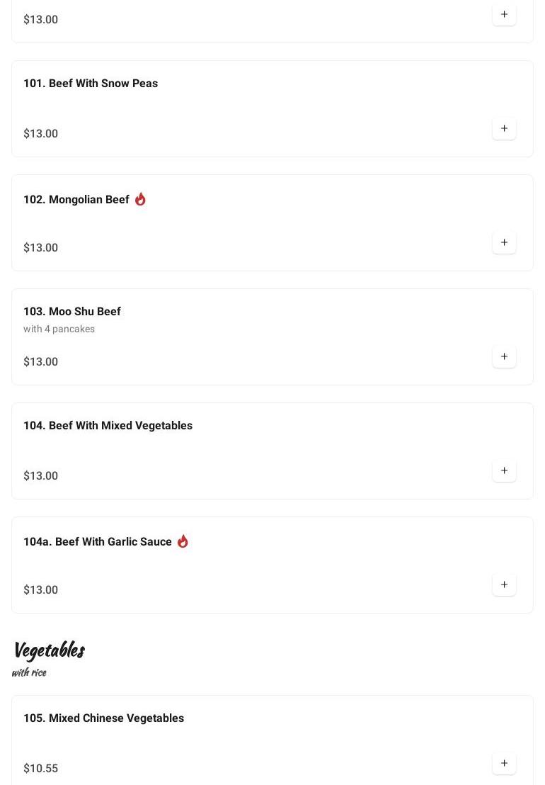Click the Vegetables section heading
The height and width of the screenshot is (785, 545).
tap(49, 650)
